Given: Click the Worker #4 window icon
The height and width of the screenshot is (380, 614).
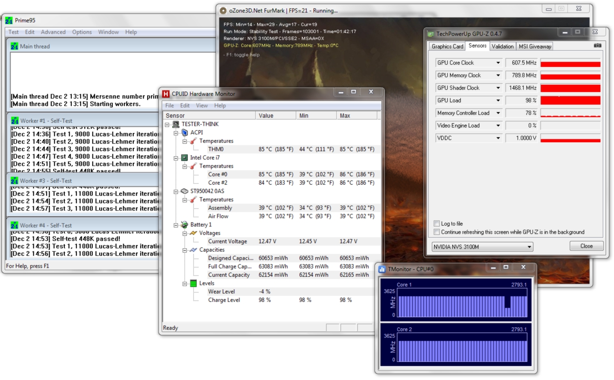Looking at the screenshot, I should click(14, 225).
